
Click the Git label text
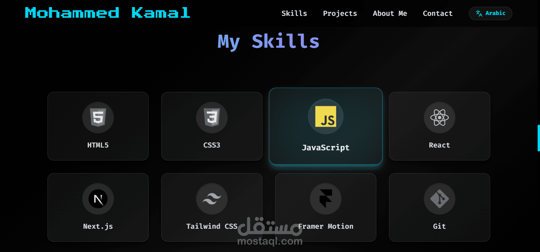coord(440,226)
